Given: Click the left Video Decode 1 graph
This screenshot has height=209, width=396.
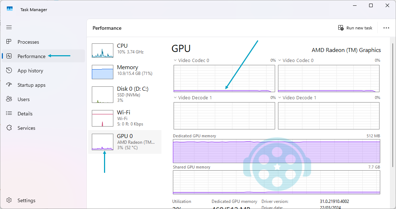Looking at the screenshot, I should point(224,116).
